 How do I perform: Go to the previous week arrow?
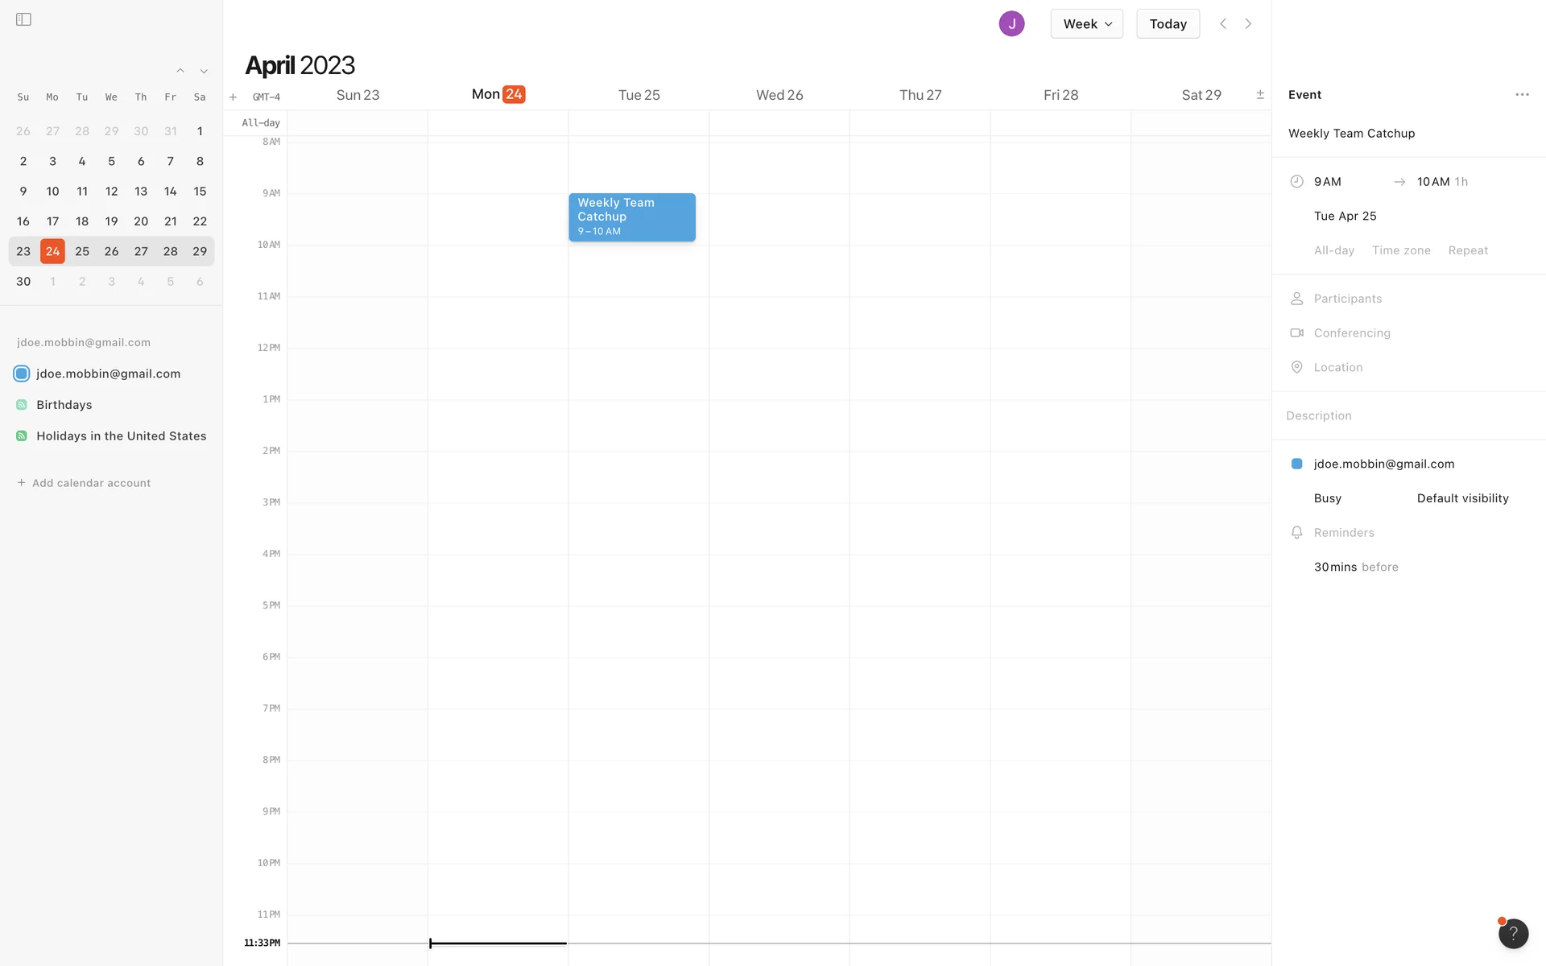coord(1222,24)
